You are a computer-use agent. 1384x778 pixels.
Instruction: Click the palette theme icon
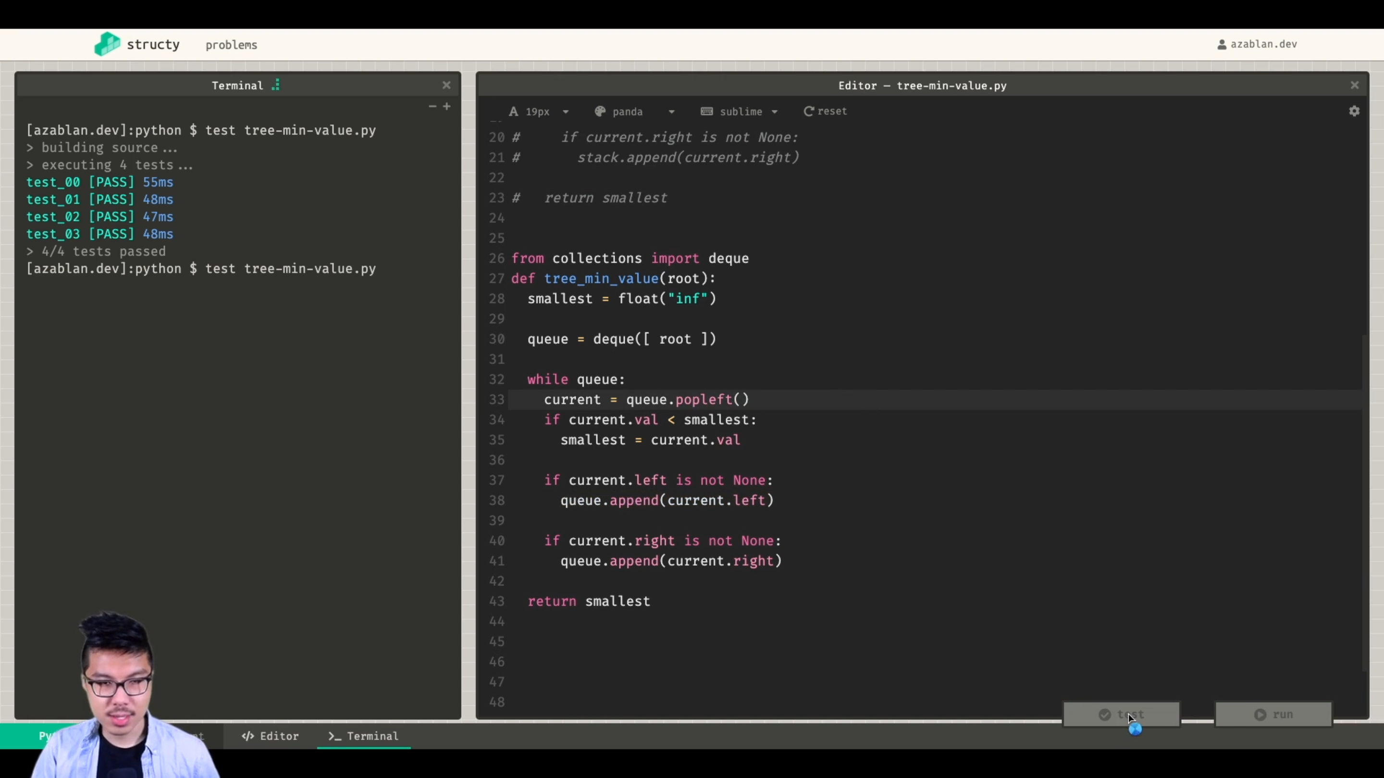600,111
